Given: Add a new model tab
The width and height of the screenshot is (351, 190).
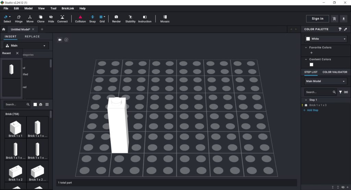Looking at the screenshot, I should click(42, 29).
